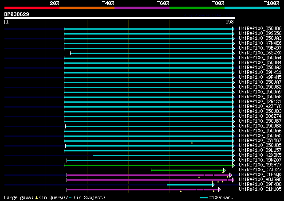The height and width of the screenshot is (201, 284).
Task: Click the purple ~60% legend segment
Action: (x=142, y=8)
